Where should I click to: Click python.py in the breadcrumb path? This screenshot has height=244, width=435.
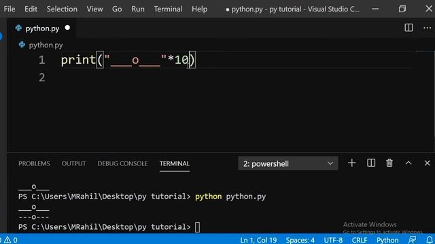[46, 45]
